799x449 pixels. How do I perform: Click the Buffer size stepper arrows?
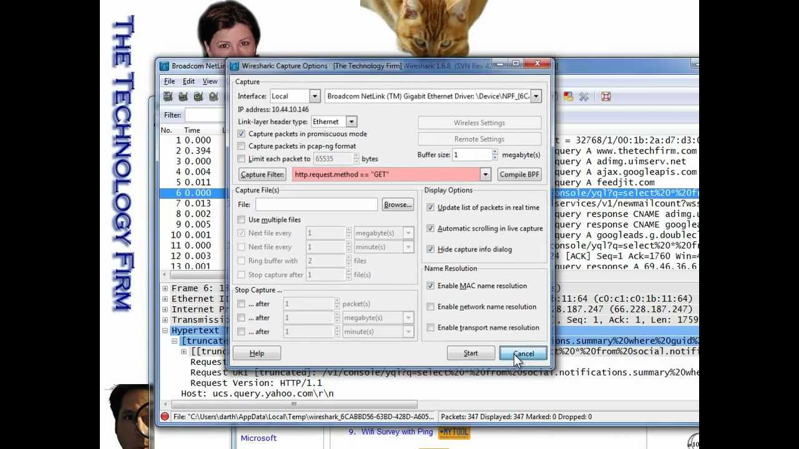point(495,155)
